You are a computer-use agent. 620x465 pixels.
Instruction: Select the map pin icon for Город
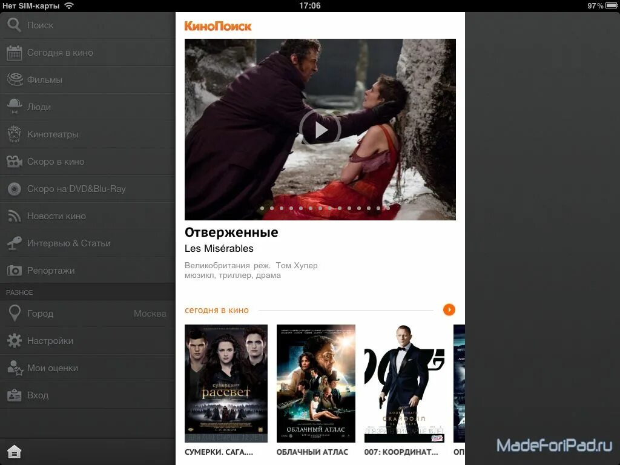(x=15, y=313)
